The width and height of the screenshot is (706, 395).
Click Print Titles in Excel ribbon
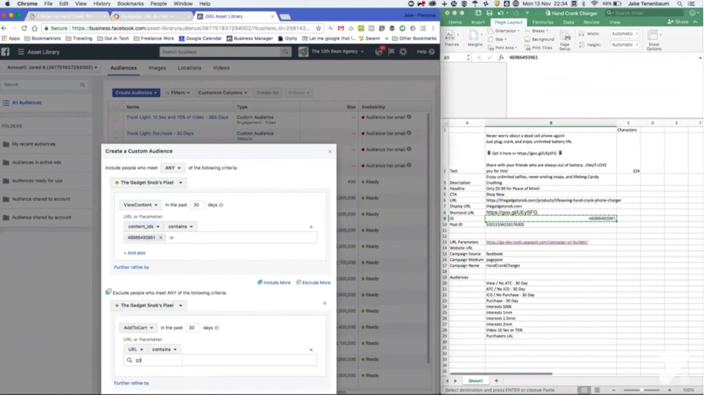[538, 47]
